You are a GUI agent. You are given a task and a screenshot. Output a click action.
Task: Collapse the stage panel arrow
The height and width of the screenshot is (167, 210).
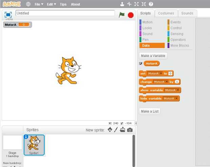tap(136, 123)
